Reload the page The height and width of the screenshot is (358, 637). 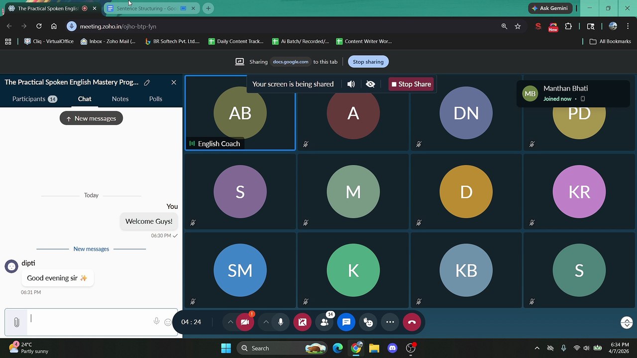pyautogui.click(x=39, y=26)
